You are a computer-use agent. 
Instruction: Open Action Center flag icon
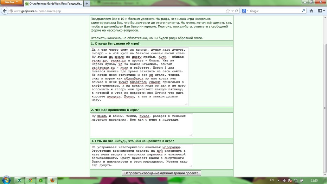(x=290, y=180)
